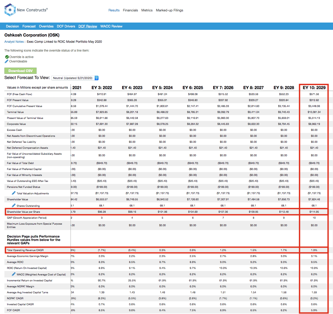Switch to the Forecast tab
The width and height of the screenshot is (333, 314).
pos(29,26)
